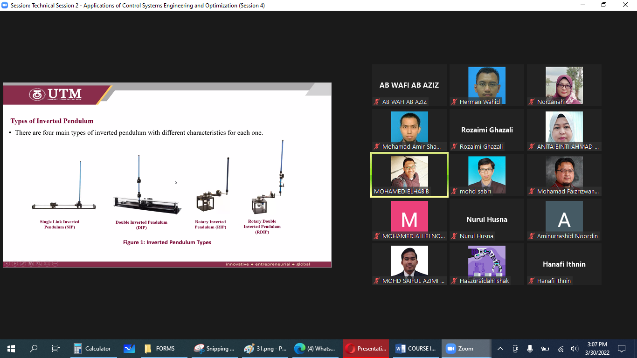This screenshot has width=637, height=358.
Task: Switch to Microsoft Edge WhatsApp window
Action: (x=315, y=349)
